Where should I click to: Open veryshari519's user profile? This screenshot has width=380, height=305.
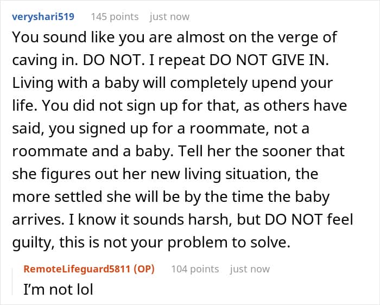point(42,16)
